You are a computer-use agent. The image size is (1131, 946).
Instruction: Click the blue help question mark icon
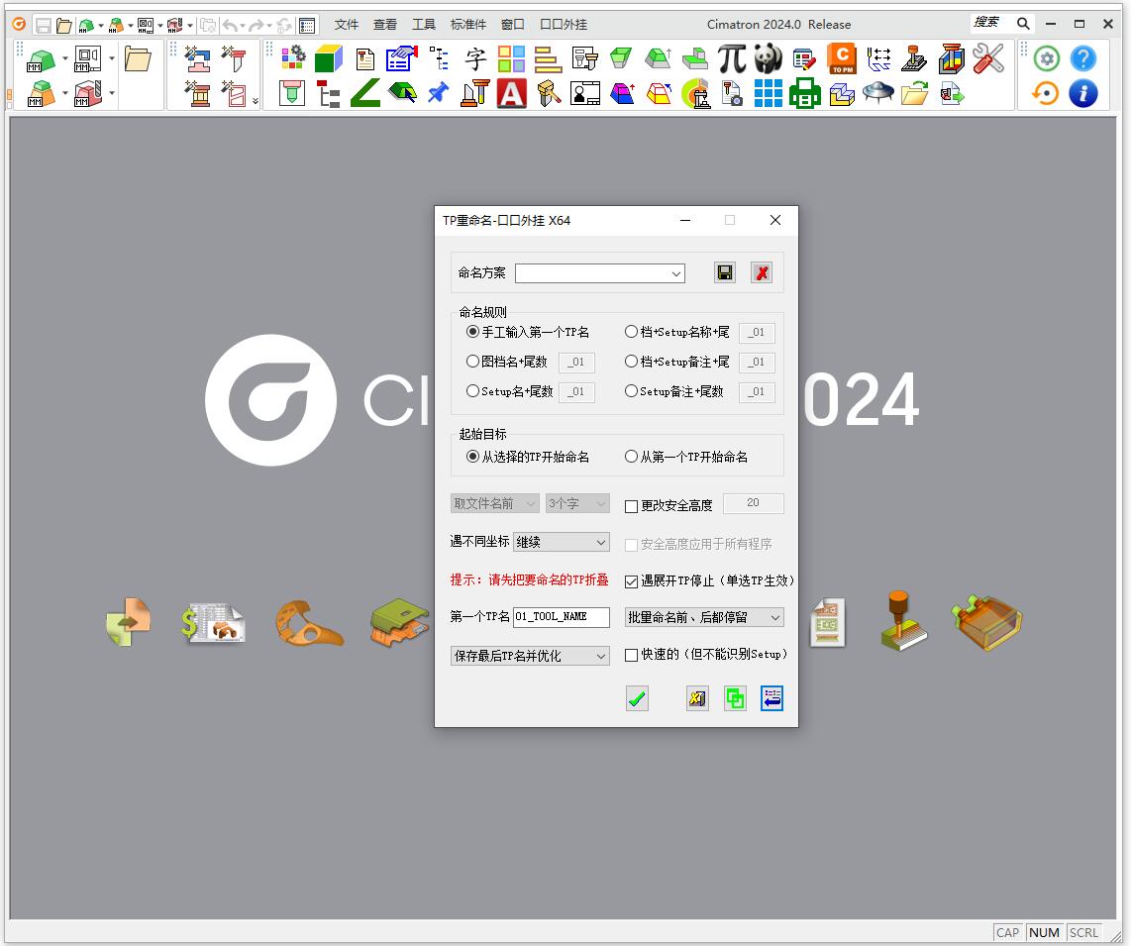[x=1083, y=59]
